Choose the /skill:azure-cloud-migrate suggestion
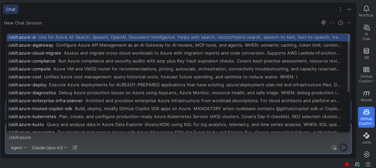Image resolution: width=376 pixels, height=168 pixels. click(x=177, y=53)
